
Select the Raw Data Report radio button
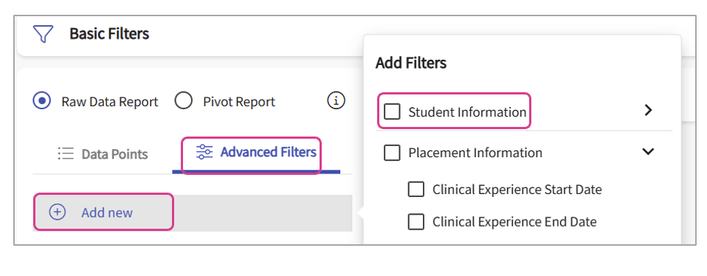(x=41, y=101)
